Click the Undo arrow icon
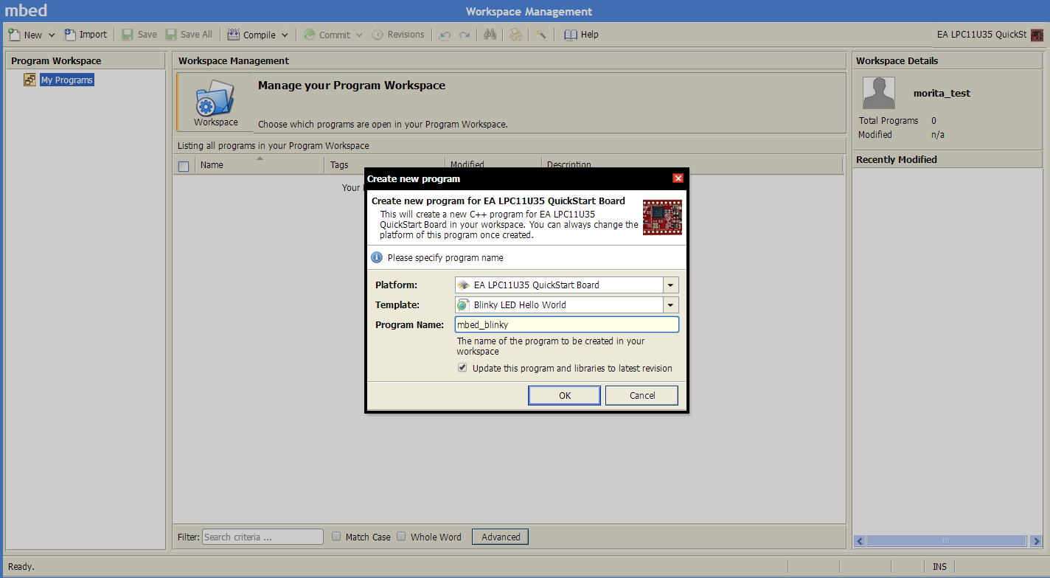This screenshot has height=578, width=1050. point(445,35)
